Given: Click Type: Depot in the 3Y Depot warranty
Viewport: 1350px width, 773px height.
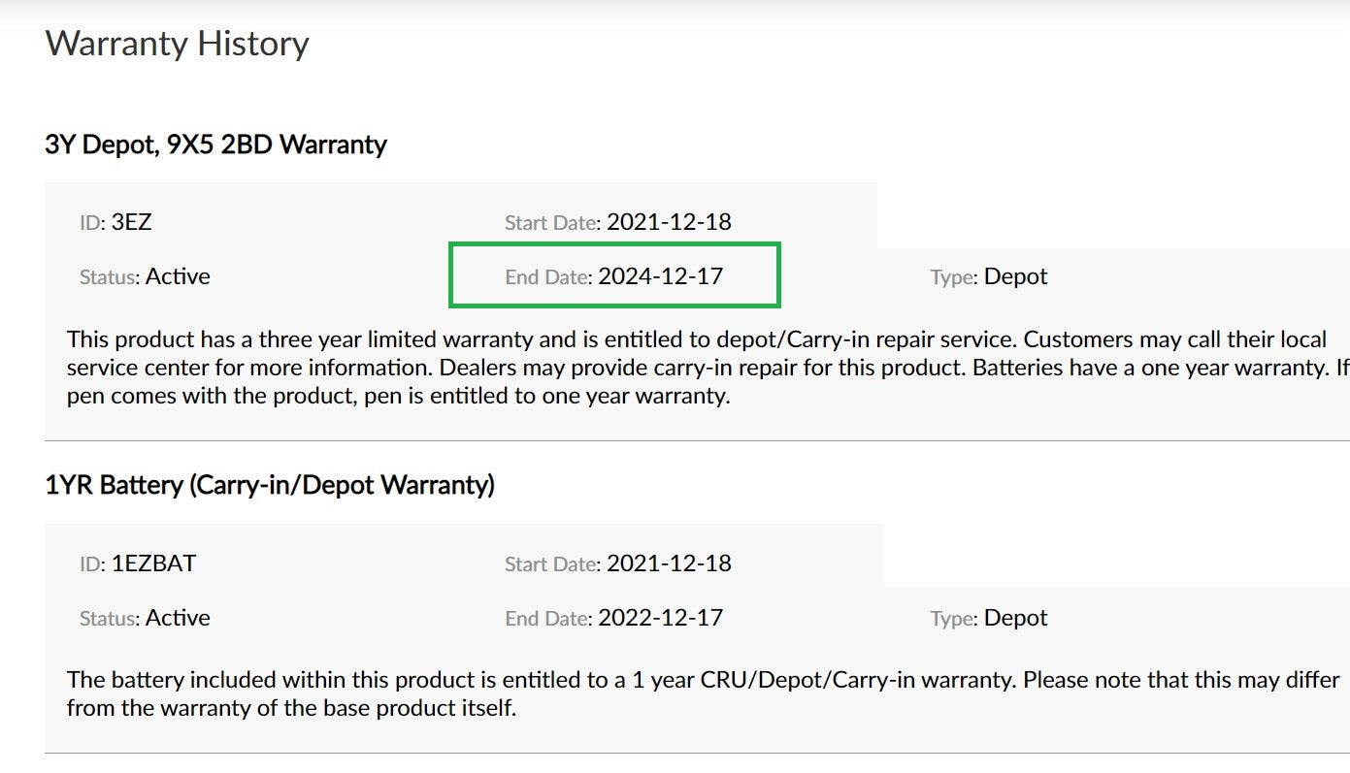Looking at the screenshot, I should (989, 276).
